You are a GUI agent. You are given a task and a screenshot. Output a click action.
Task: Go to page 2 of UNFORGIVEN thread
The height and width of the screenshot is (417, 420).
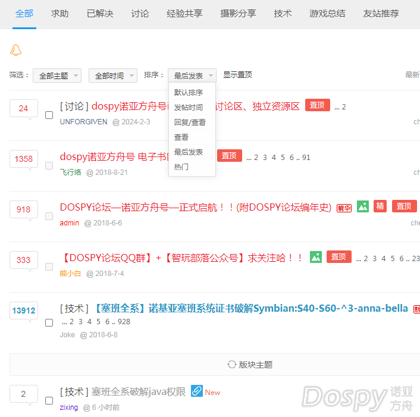[344, 107]
